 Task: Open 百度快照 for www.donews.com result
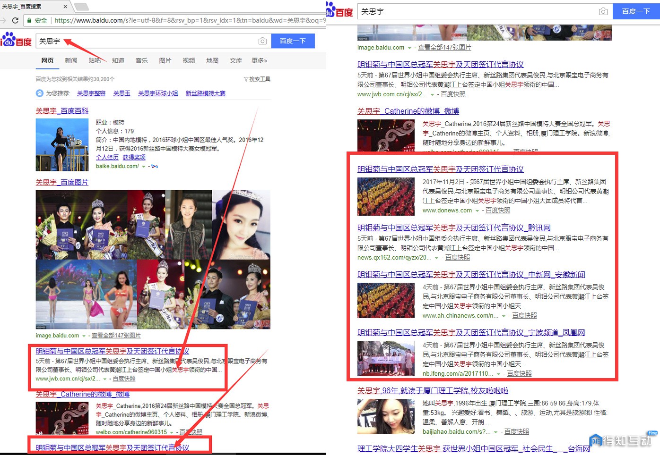pos(498,210)
